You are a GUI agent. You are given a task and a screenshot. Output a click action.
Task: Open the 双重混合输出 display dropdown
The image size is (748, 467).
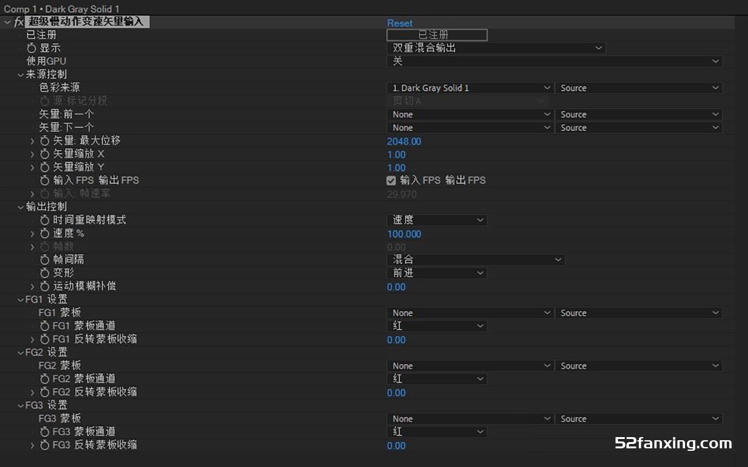point(496,48)
